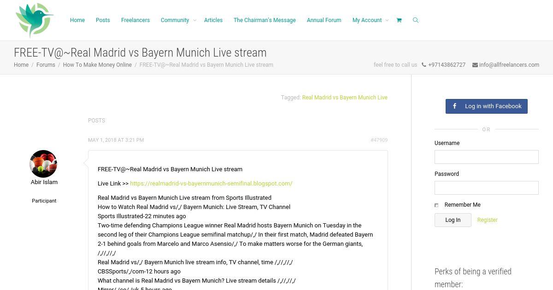Open the shopping cart icon
Viewport: 553px width, 290px height.
click(399, 20)
